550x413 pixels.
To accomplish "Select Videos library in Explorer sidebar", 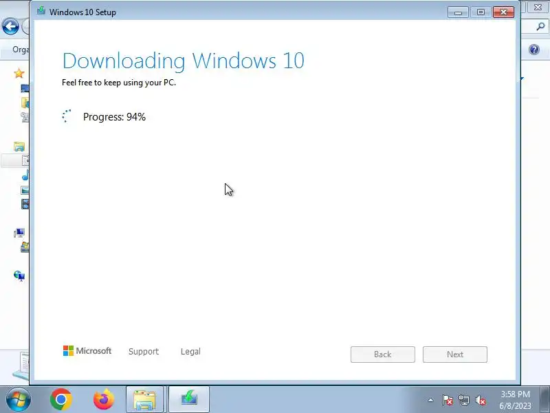I will click(x=25, y=204).
